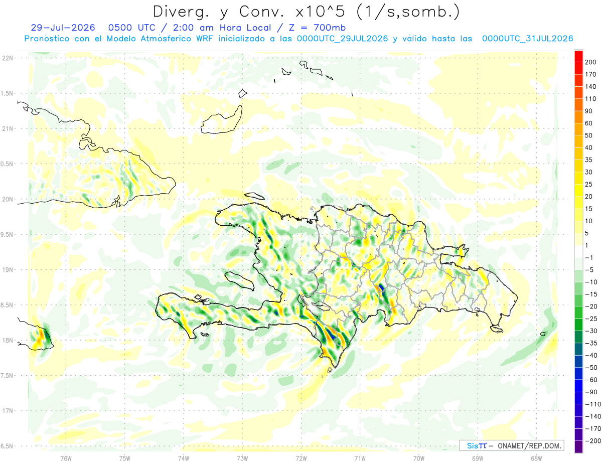Screen dimensions: 602x465
Task: Click the '-140' color scale value
Action: [x=593, y=416]
